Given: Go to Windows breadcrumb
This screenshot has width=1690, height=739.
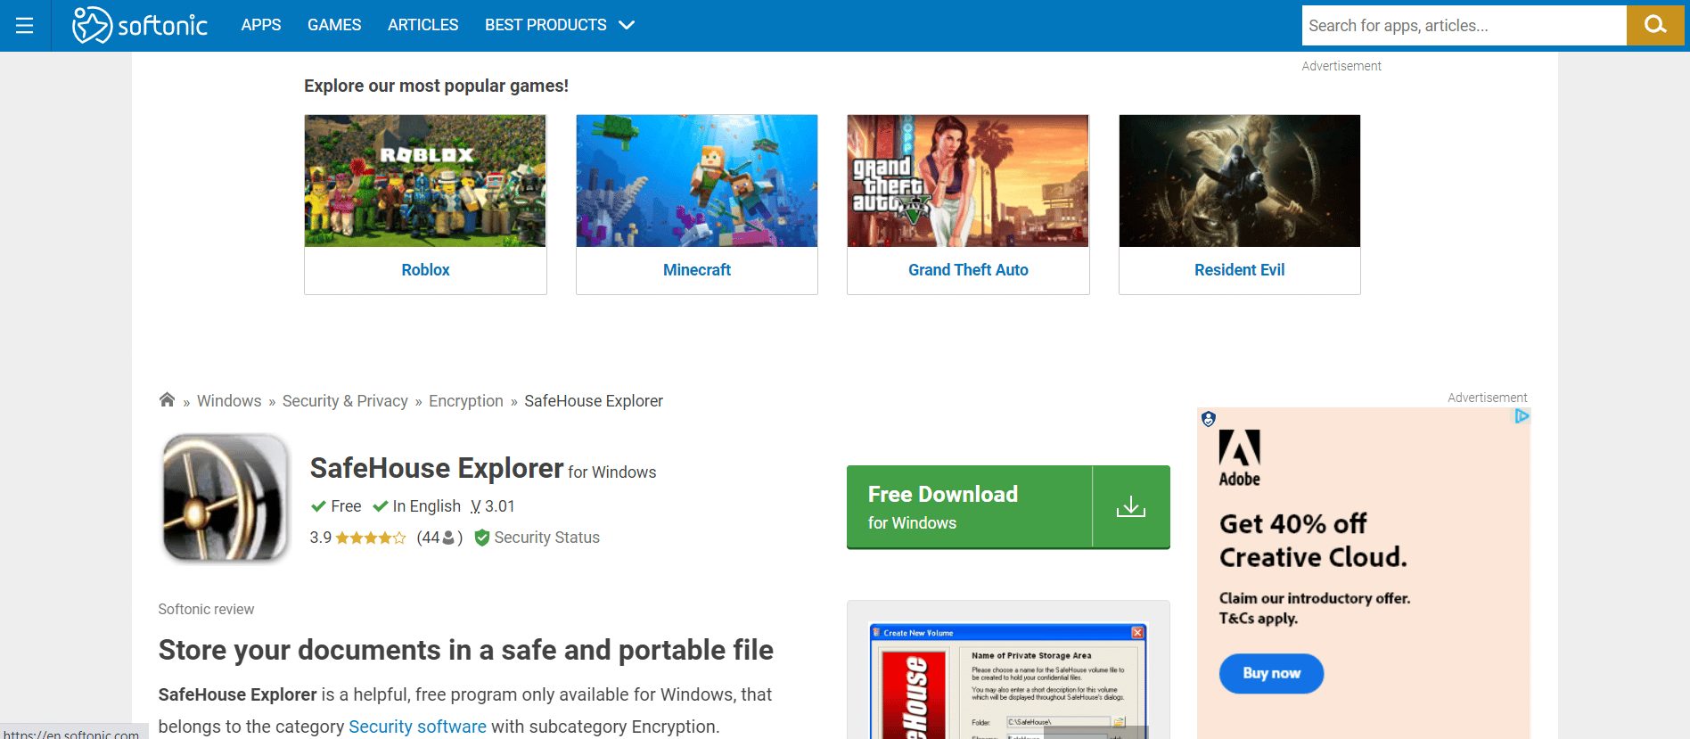Looking at the screenshot, I should pyautogui.click(x=229, y=401).
